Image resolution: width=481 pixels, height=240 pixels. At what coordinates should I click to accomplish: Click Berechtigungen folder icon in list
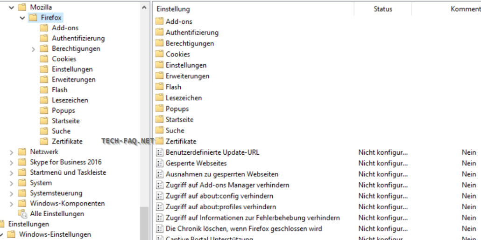point(160,43)
